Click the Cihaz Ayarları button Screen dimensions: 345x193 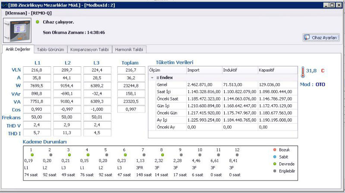(321, 37)
